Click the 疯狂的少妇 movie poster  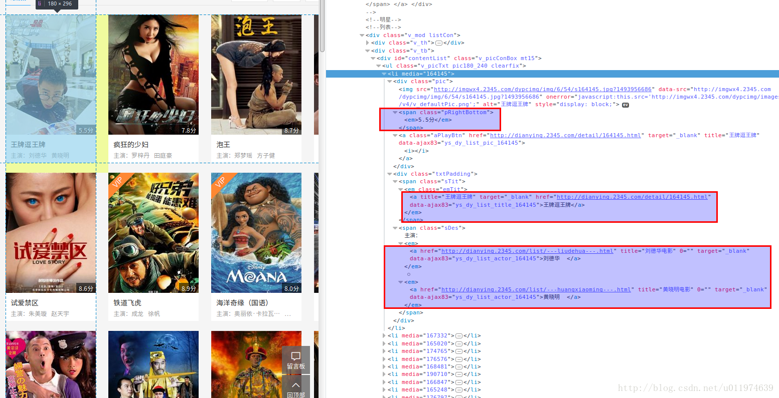(153, 75)
